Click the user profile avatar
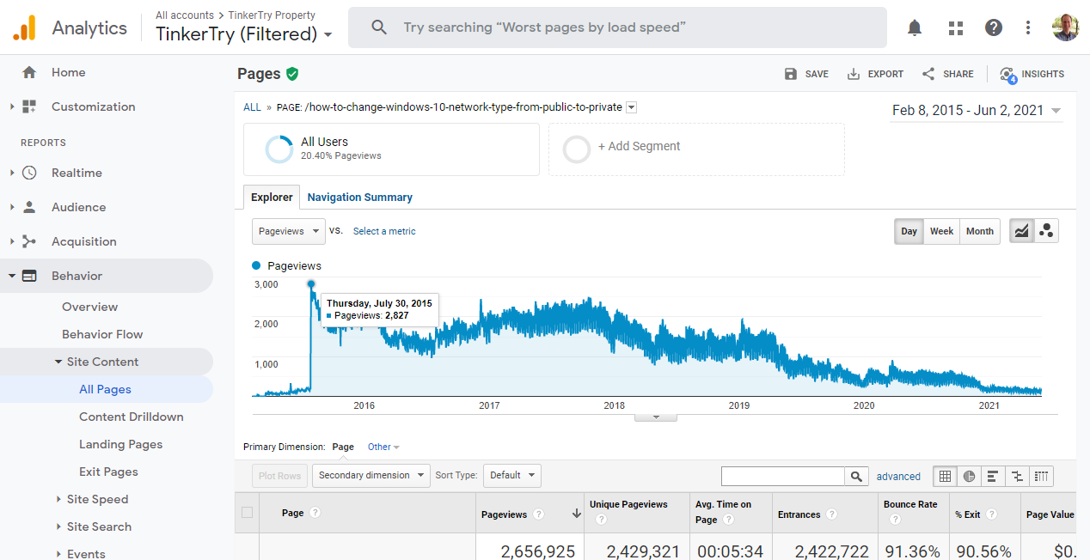The height and width of the screenshot is (560, 1090). (1066, 27)
